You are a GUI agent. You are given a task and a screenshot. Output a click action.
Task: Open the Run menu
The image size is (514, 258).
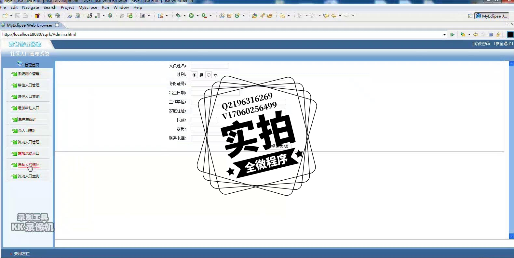tap(105, 7)
